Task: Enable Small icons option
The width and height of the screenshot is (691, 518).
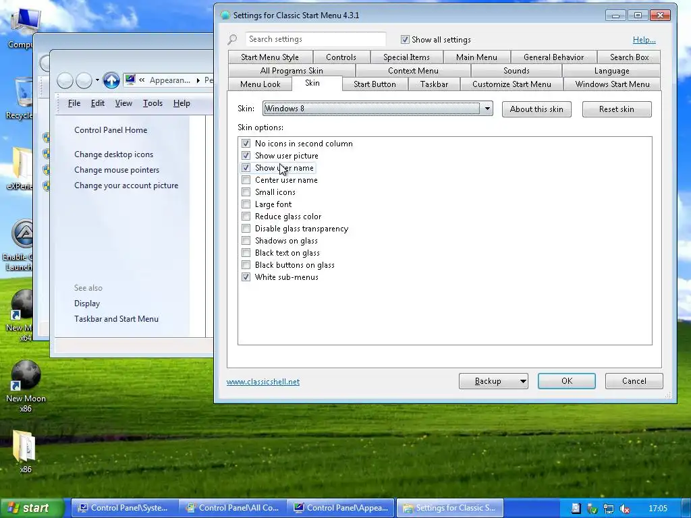Action: click(246, 192)
